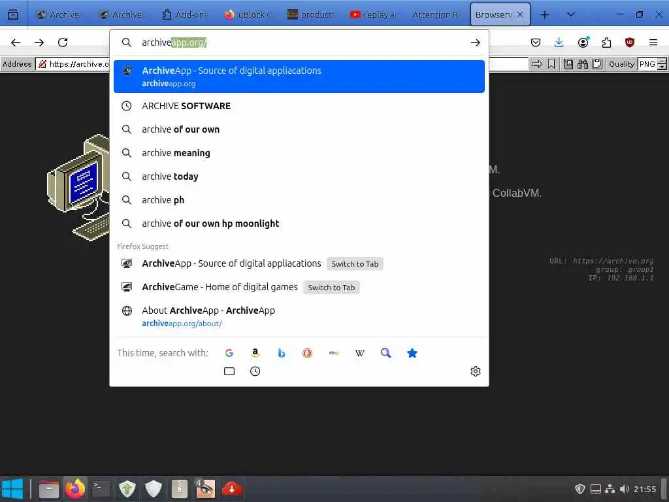Open the uBlock Origin shield icon
669x502 pixels.
click(x=629, y=42)
